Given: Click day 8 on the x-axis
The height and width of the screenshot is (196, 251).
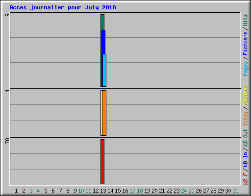Looking at the screenshot, I should click(68, 191).
